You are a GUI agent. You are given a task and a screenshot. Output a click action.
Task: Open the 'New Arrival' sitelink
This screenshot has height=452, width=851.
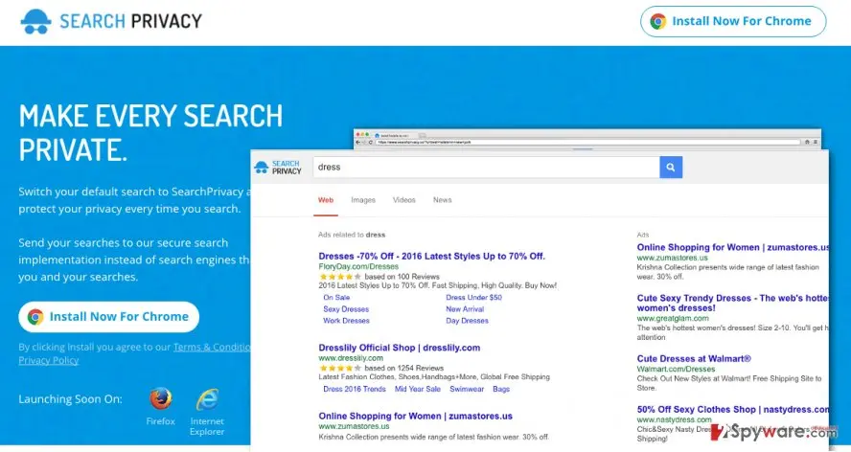(x=465, y=309)
